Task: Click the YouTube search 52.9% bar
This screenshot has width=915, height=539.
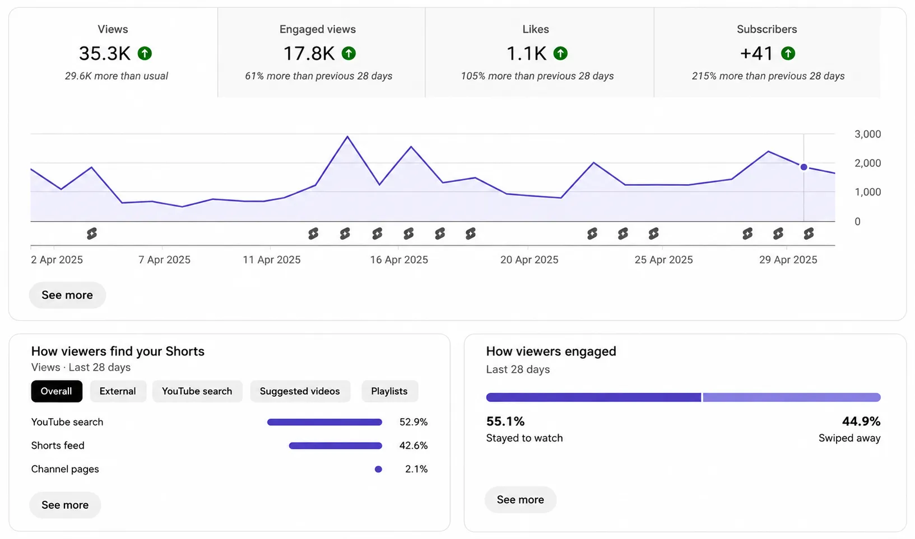Action: [x=325, y=422]
